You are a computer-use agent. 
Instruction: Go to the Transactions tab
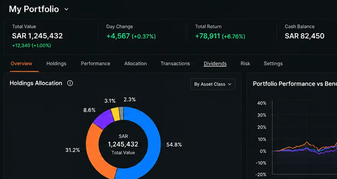coord(175,63)
